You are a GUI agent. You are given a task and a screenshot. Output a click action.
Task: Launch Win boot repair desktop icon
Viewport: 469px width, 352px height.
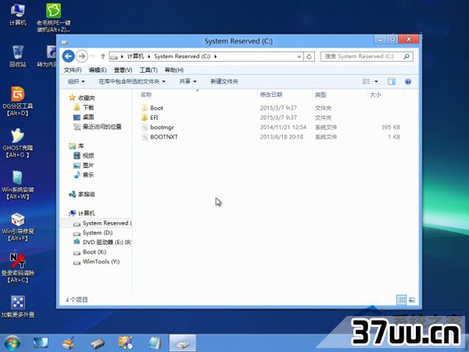(18, 227)
